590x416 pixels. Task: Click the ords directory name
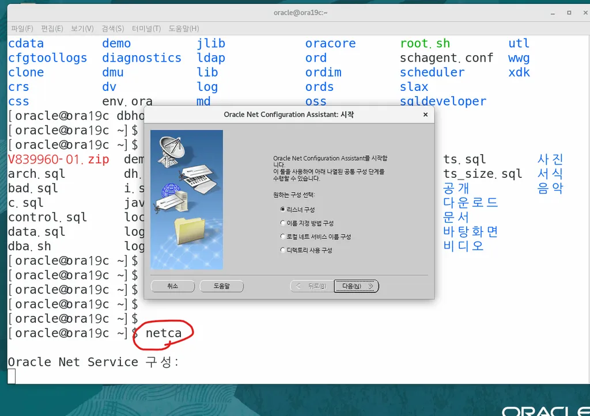coord(319,87)
